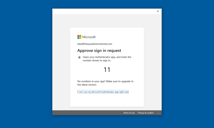Image resolution: width=214 pixels, height=128 pixels.
Task: Click the 'No numbers in your app?' text
Action: (106, 83)
